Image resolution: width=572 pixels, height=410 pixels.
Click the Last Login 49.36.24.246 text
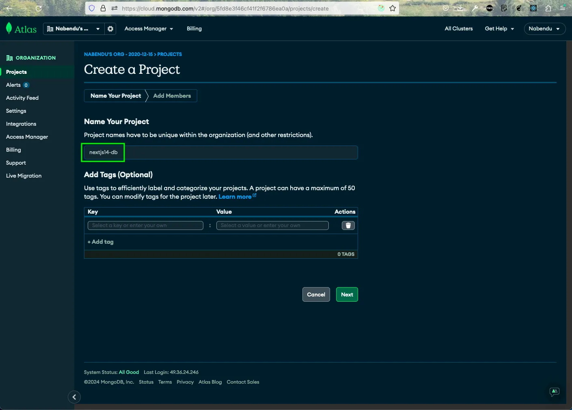[x=171, y=372]
